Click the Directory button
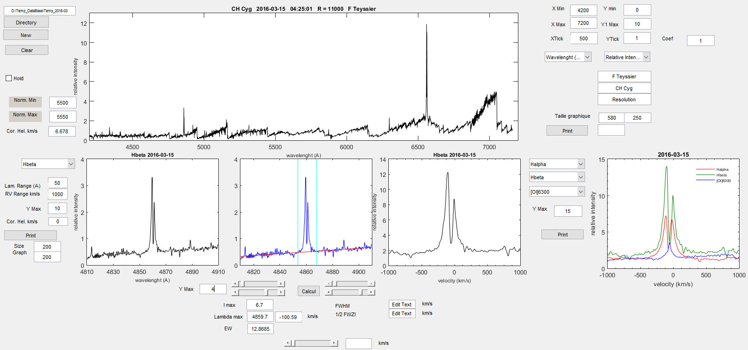 (x=26, y=23)
